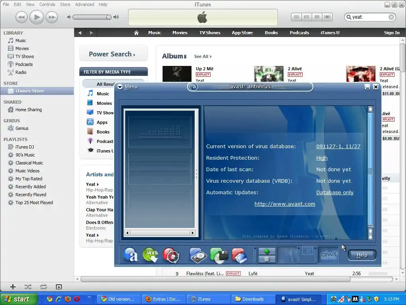Open virus database version 091127-1 link
This screenshot has width=406, height=305.
pyautogui.click(x=338, y=146)
